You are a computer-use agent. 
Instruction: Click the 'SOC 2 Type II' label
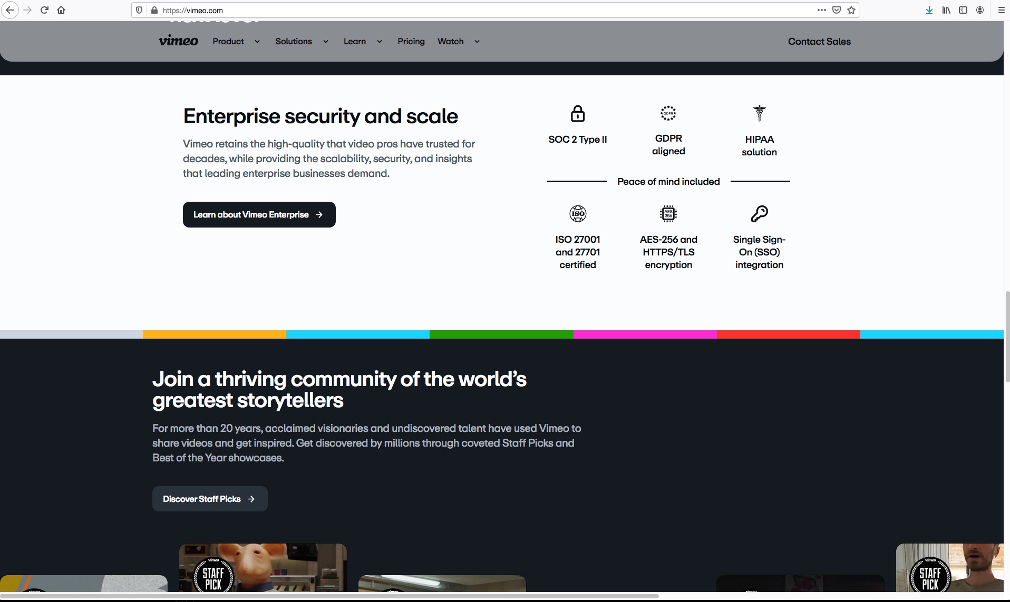[578, 139]
